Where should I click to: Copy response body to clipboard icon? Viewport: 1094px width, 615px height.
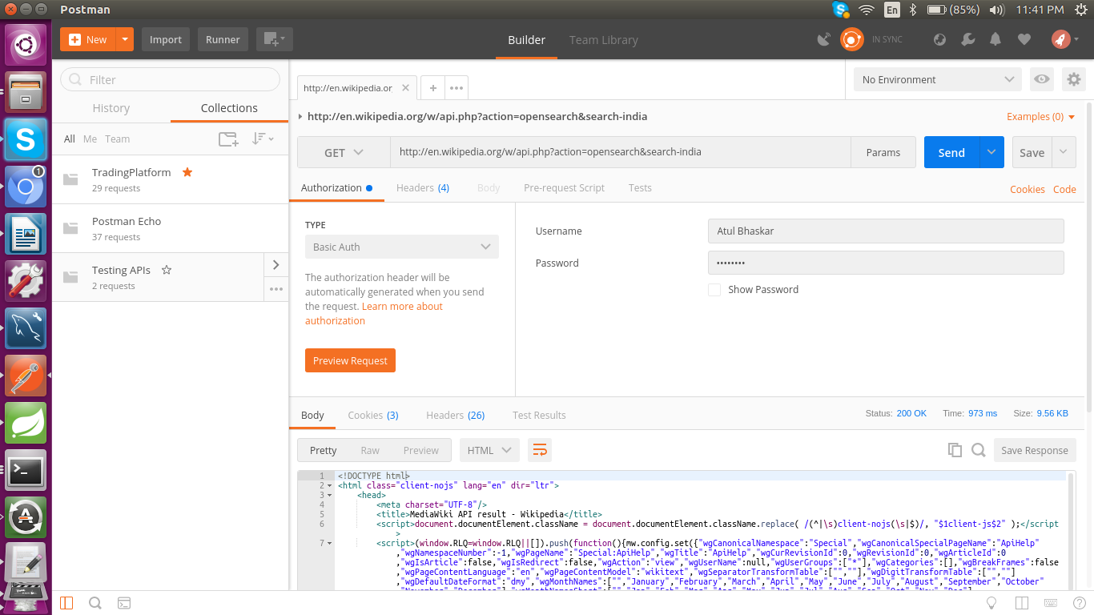tap(955, 450)
